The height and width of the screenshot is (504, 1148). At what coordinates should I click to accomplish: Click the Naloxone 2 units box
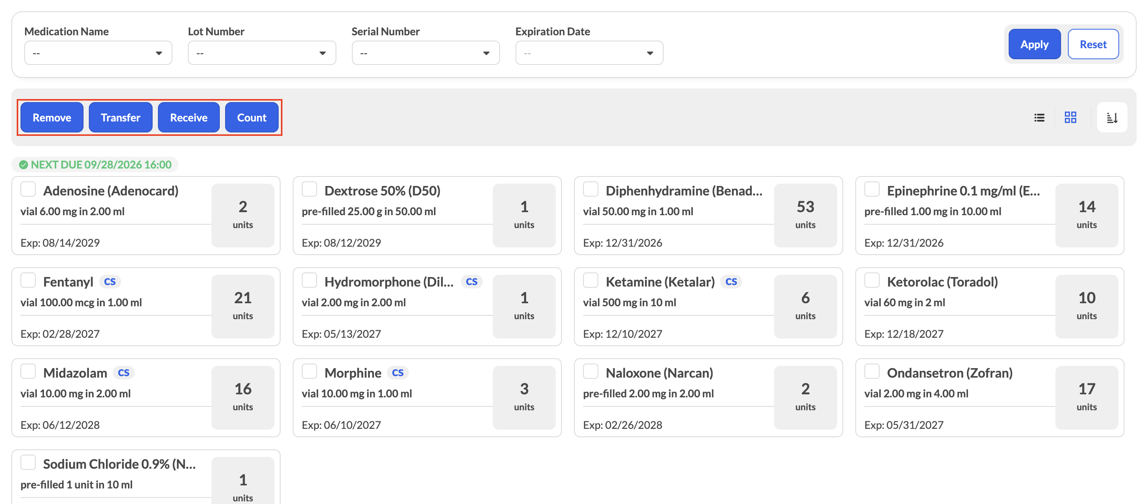(x=805, y=397)
